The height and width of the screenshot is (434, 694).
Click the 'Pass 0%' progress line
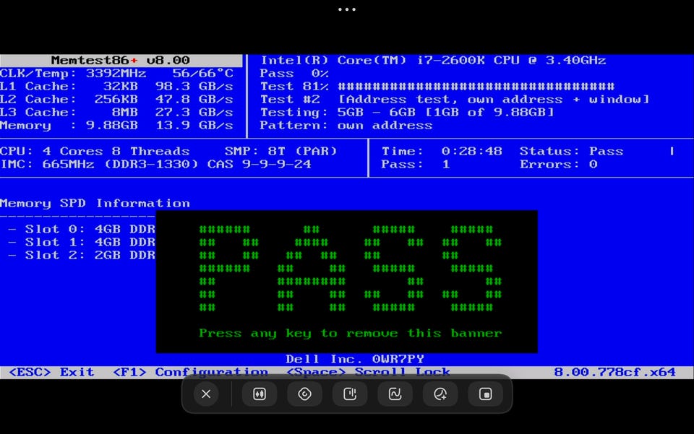[x=294, y=74]
